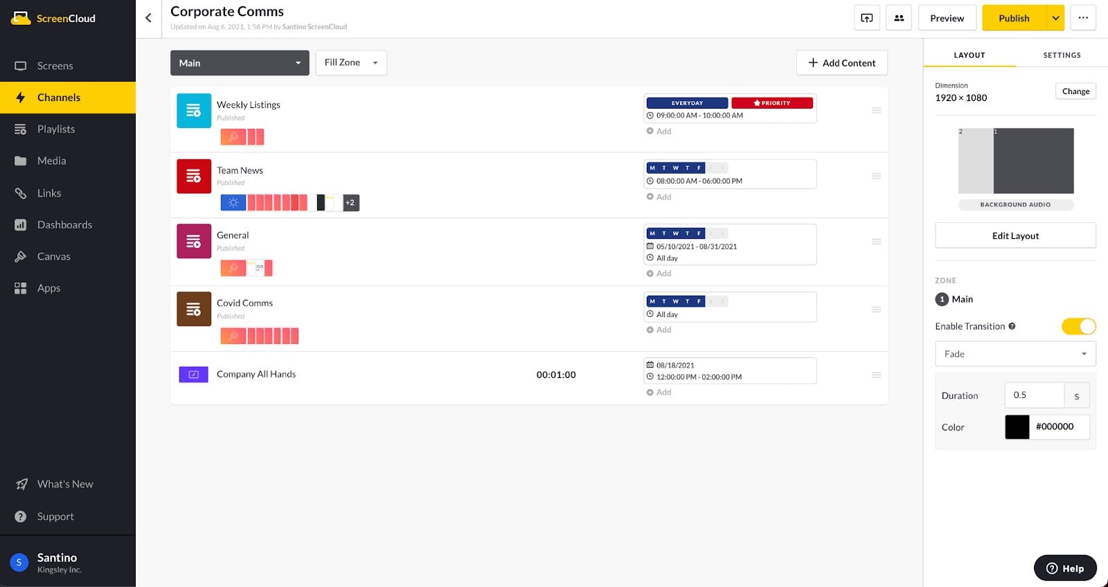This screenshot has width=1108, height=587.
Task: Click the Santino user avatar
Action: [x=19, y=562]
